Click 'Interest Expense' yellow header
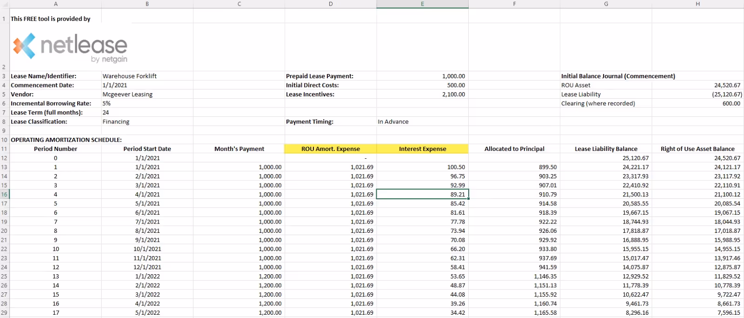The height and width of the screenshot is (318, 744). click(x=422, y=149)
